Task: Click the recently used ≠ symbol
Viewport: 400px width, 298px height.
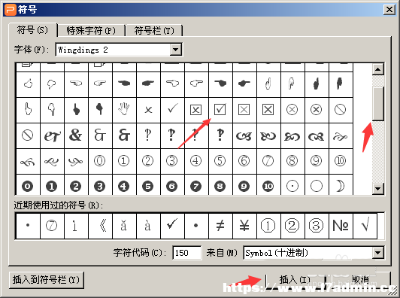Action: (220, 226)
